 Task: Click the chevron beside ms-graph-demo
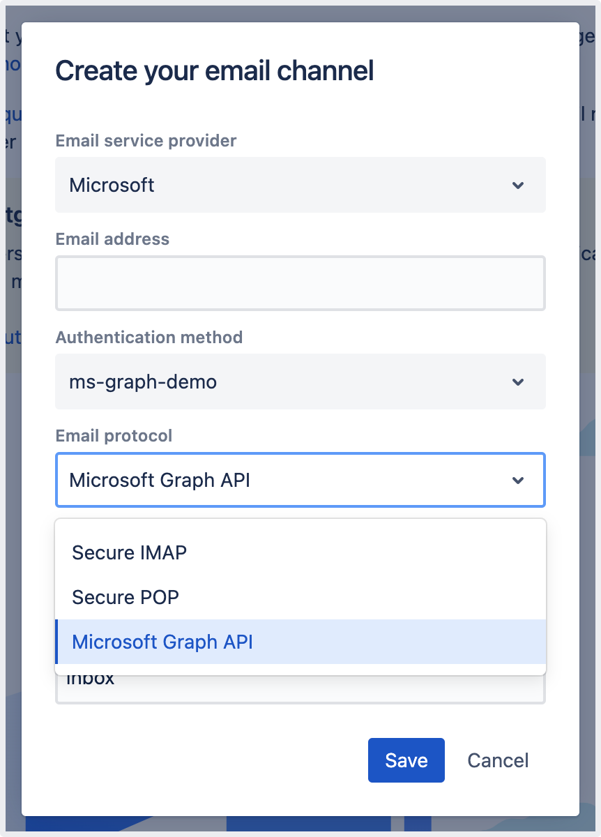[x=517, y=382]
